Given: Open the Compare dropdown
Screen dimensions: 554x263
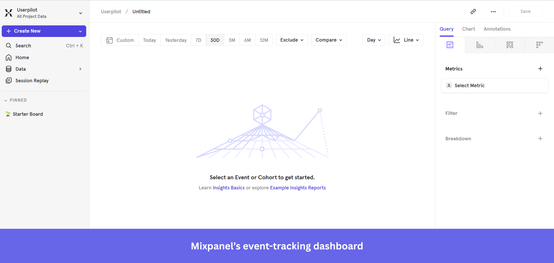Looking at the screenshot, I should pos(328,40).
